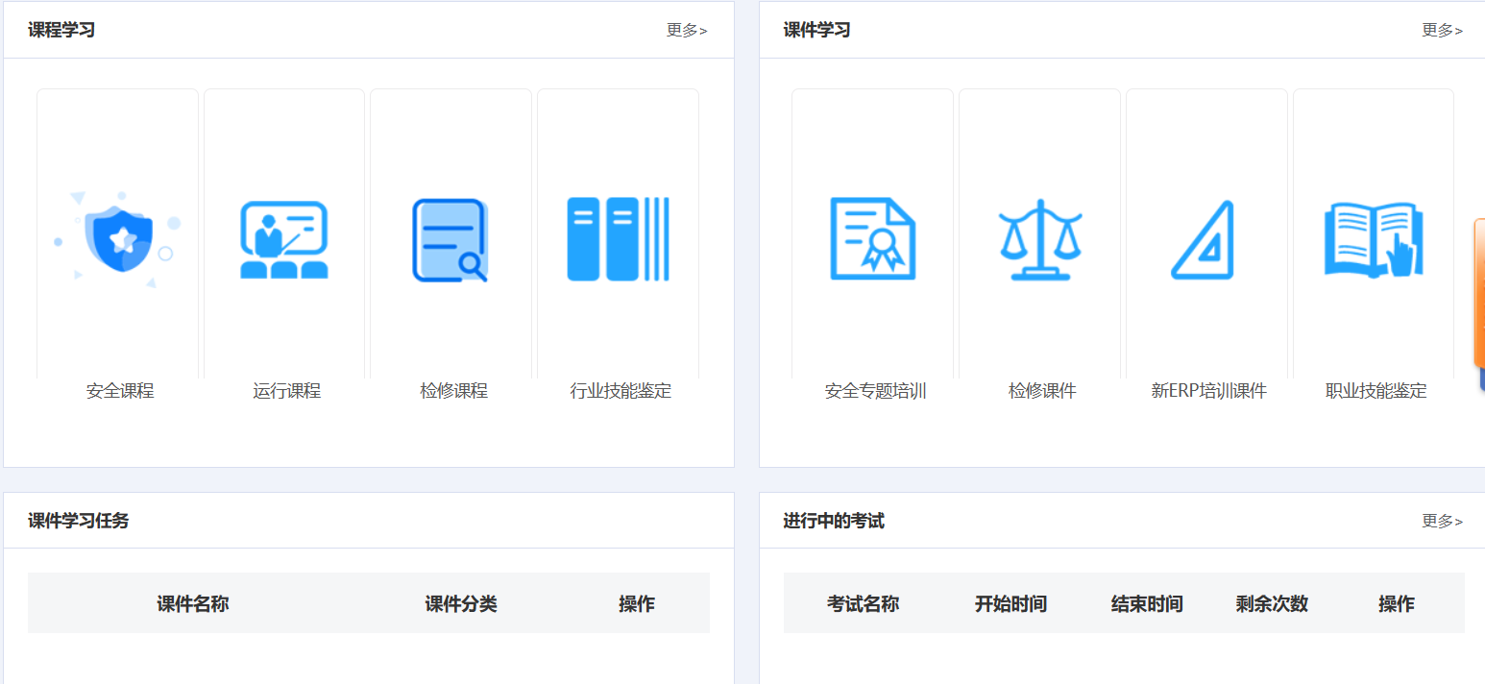
Task: Click the 新ERP培训课件 text label
Action: pyautogui.click(x=1208, y=391)
